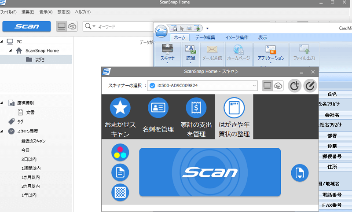Switch to cloud view icon in main toolbar

coord(72,26)
